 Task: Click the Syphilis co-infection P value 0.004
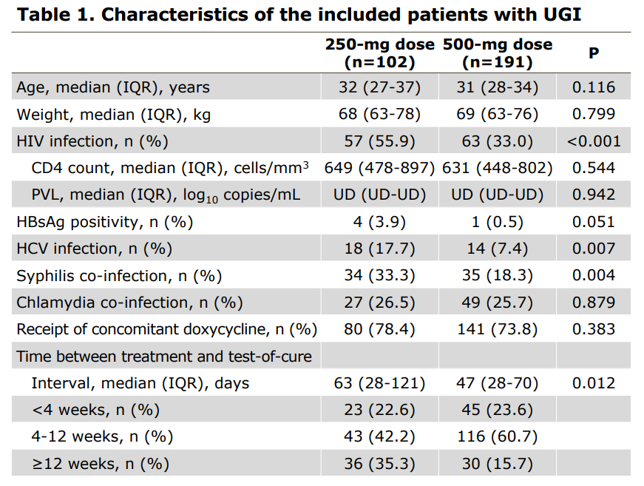coord(594,275)
